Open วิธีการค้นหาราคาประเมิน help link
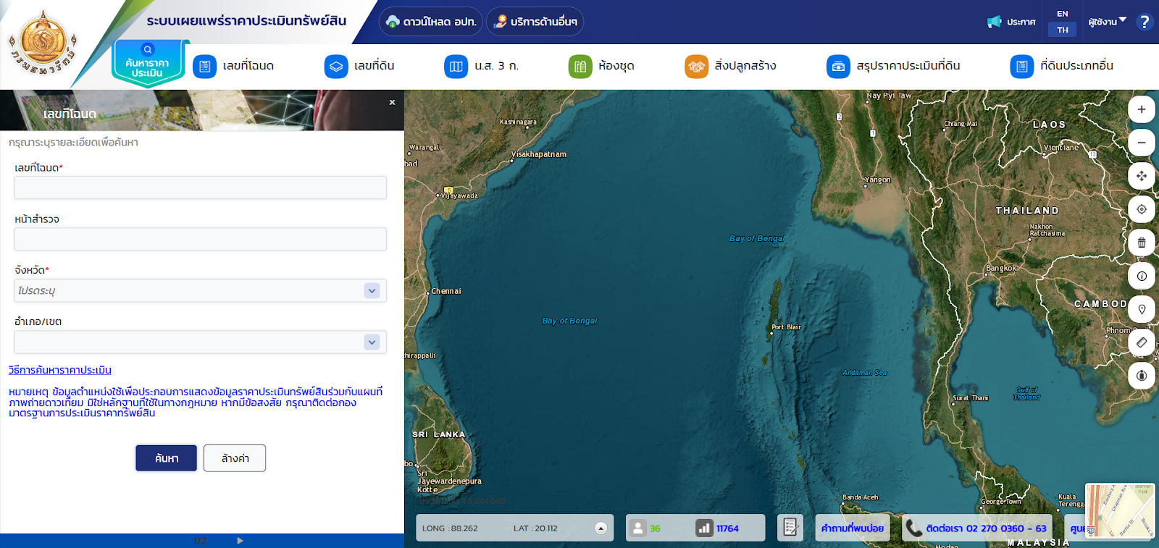 point(60,370)
